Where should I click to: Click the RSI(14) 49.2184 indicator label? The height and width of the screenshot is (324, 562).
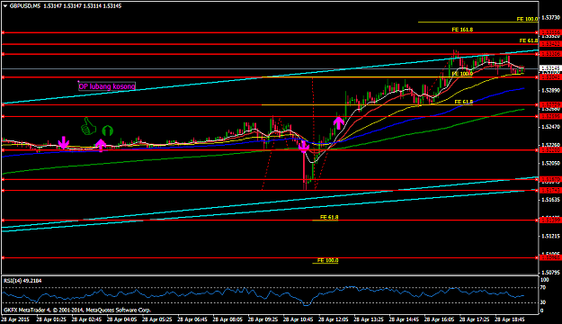tap(22, 281)
